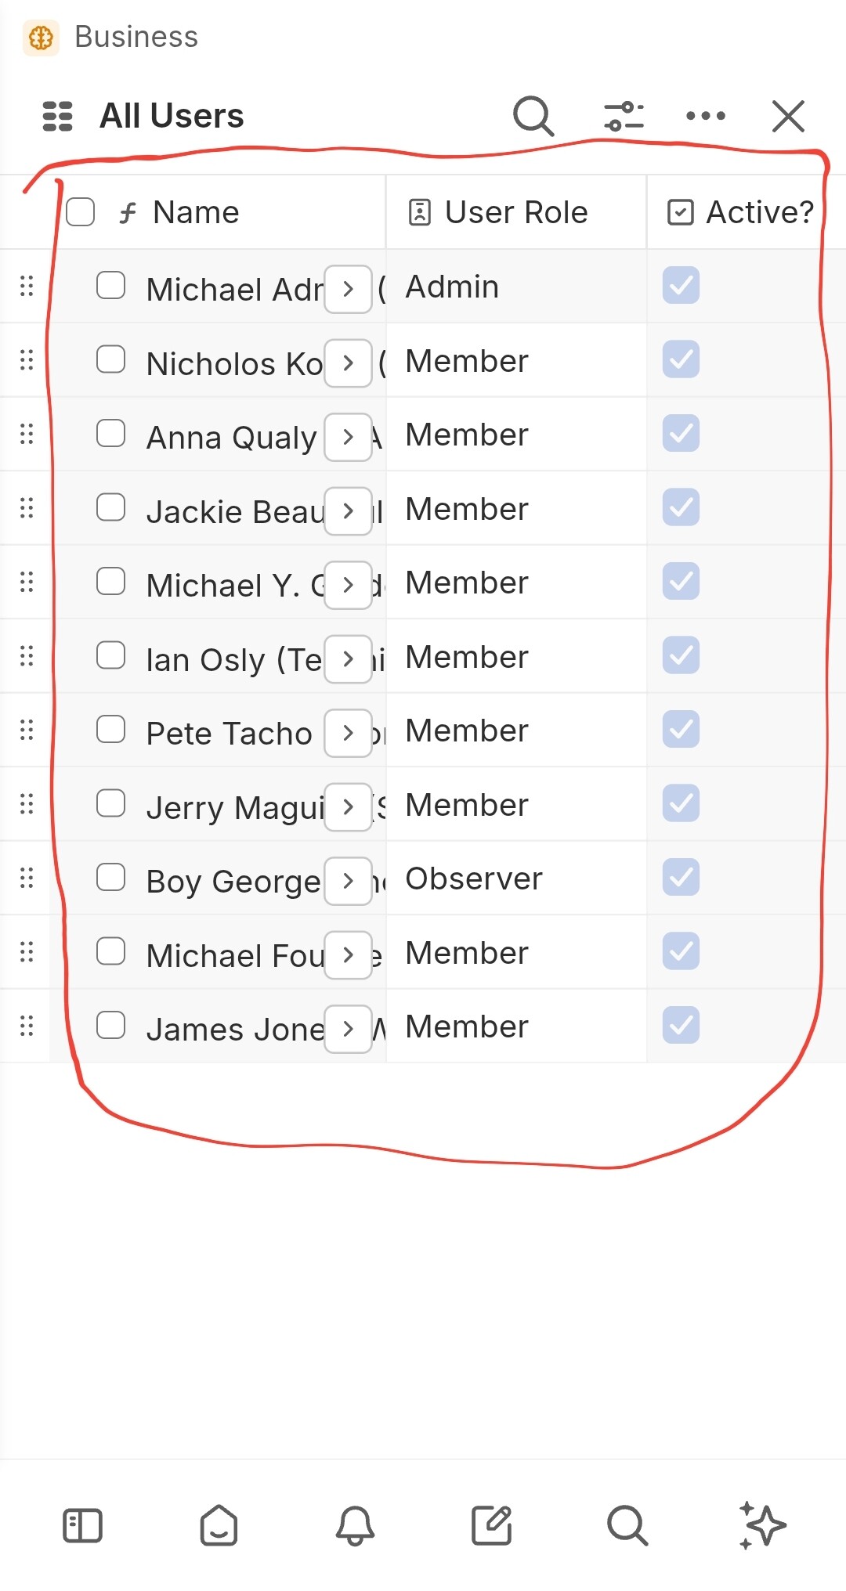Uncheck Active for Michael Adr admin row

[681, 285]
